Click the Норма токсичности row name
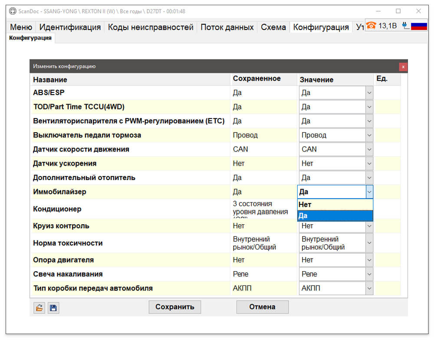Viewport: 434px width, 341px height. (x=68, y=243)
